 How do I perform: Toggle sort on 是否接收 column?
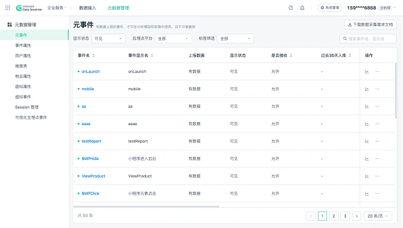(x=291, y=55)
